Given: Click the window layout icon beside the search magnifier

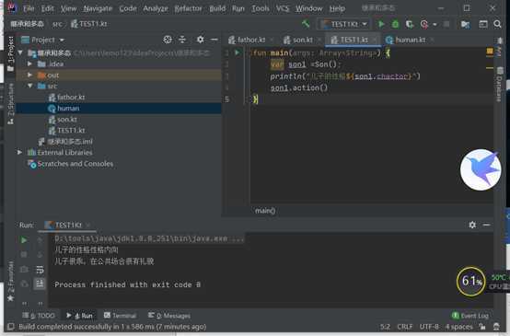Looking at the screenshot, I should click(483, 24).
